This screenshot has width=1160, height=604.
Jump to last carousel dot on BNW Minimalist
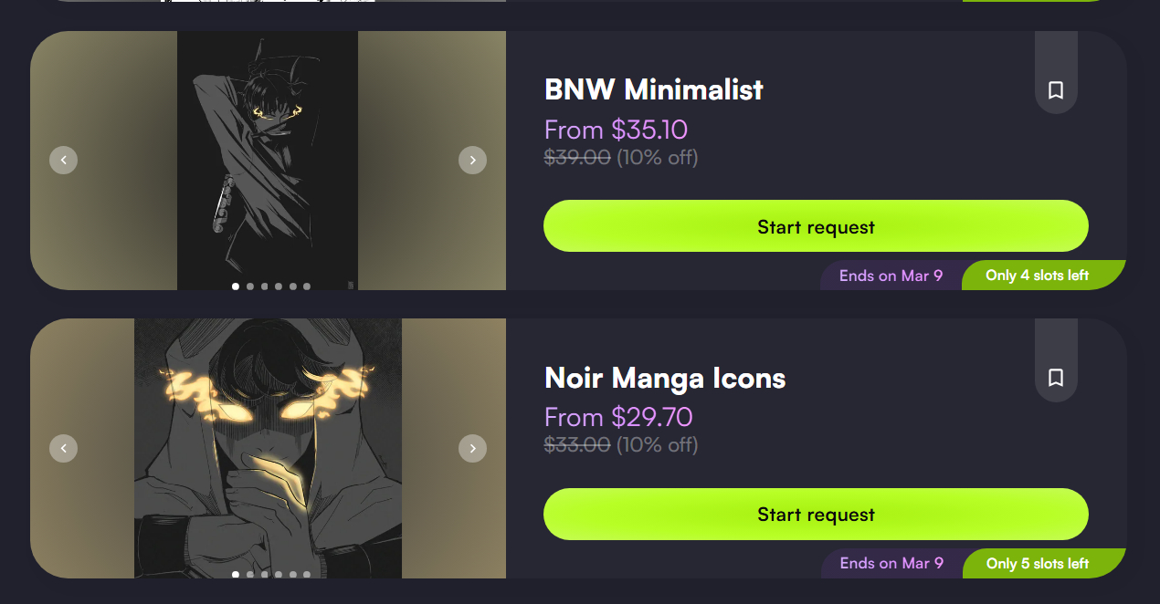[x=307, y=286]
